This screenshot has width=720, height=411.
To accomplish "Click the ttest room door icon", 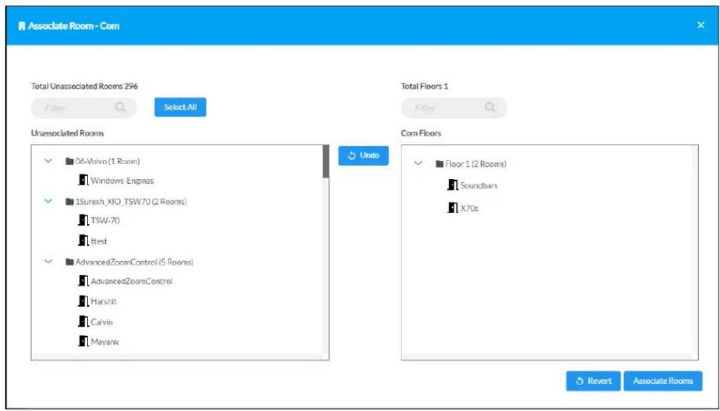I will (83, 240).
